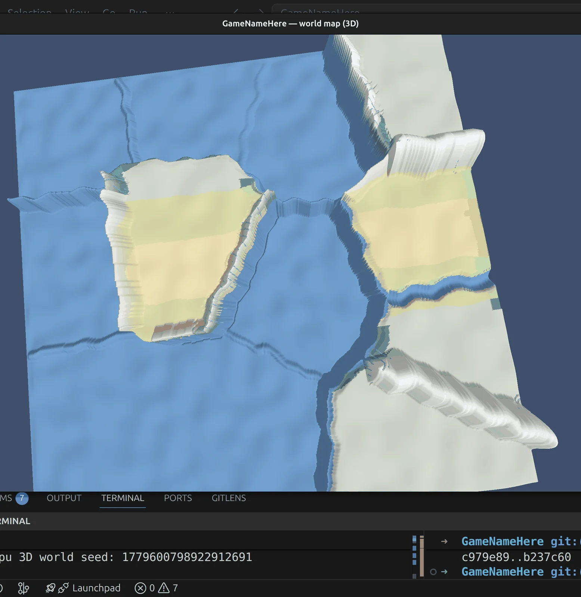Open Launchpad from the status bar
The image size is (581, 597).
[x=96, y=588]
